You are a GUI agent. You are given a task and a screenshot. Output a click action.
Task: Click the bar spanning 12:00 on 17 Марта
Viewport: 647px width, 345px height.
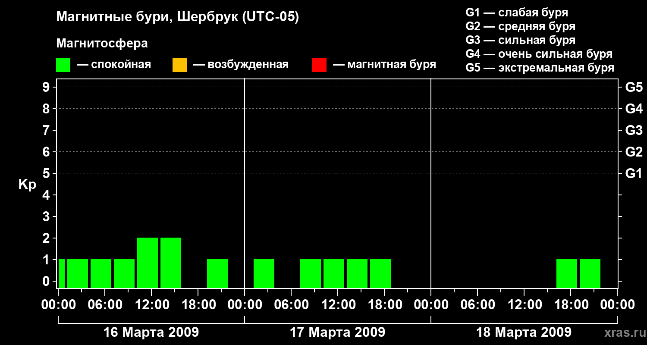pos(334,273)
